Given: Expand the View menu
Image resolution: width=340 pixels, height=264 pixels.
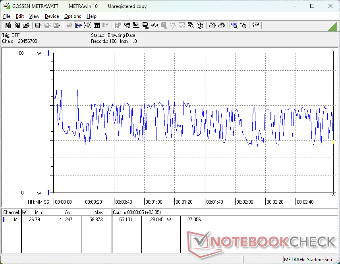Looking at the screenshot, I should (x=34, y=16).
